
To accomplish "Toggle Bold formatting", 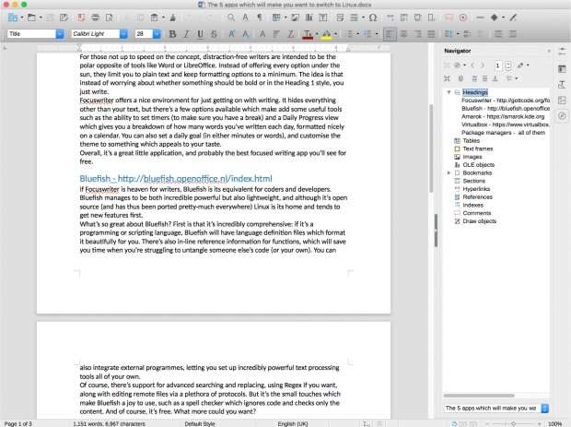I will [x=172, y=34].
